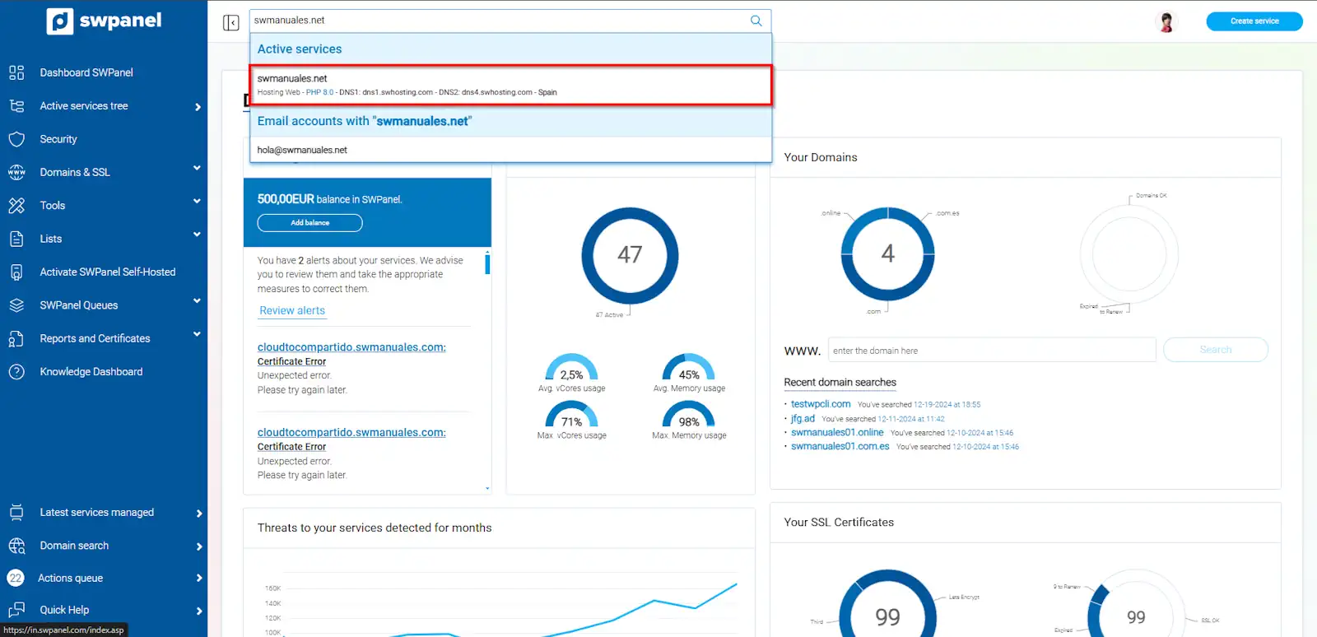Expand the Reports and Certificates section
This screenshot has width=1317, height=637.
(197, 334)
